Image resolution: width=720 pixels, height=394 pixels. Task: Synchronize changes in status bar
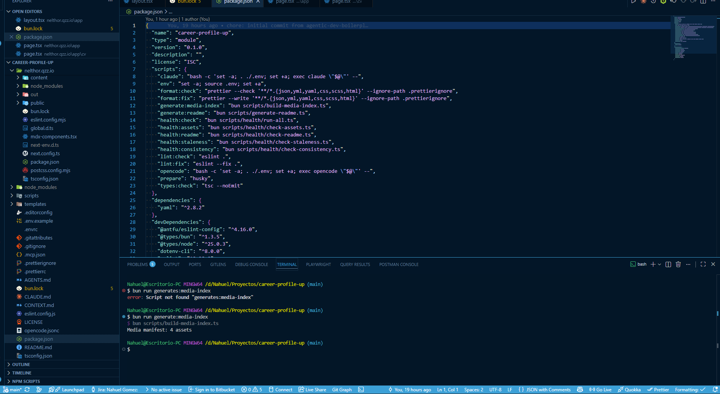pos(27,390)
